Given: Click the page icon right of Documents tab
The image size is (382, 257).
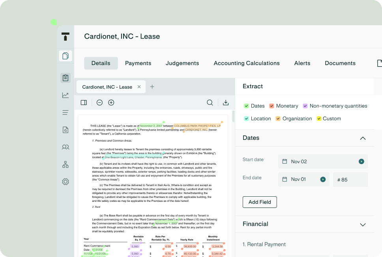Looking at the screenshot, I should point(379,63).
